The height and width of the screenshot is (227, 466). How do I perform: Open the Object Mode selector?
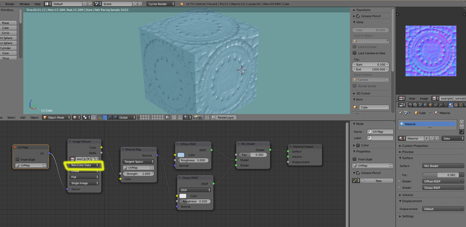click(56, 117)
